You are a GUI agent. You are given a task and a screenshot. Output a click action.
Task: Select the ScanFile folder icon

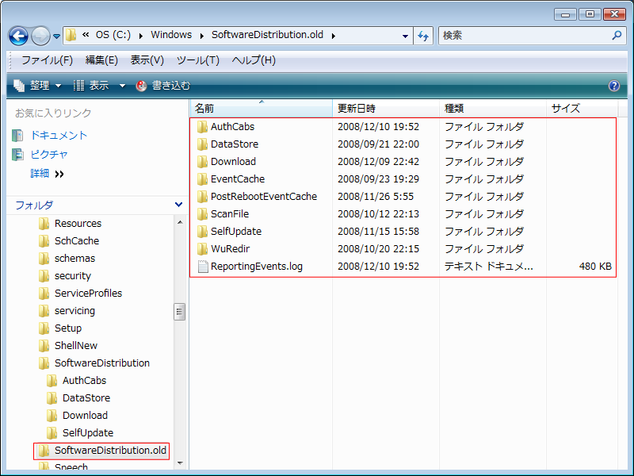coord(202,213)
